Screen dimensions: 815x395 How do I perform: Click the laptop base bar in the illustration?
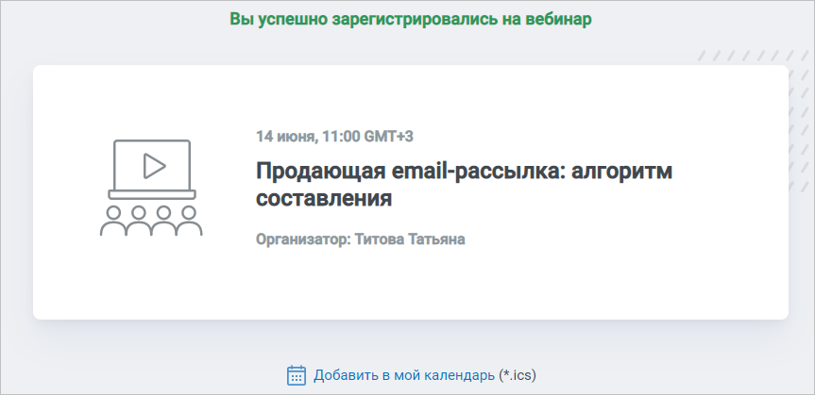(152, 194)
